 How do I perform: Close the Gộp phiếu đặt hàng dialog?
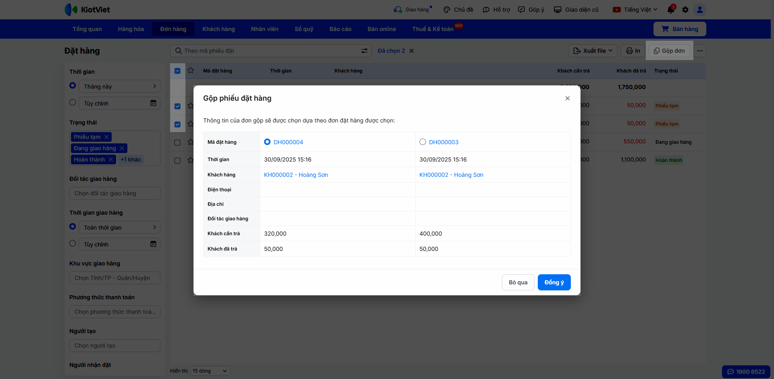[567, 98]
